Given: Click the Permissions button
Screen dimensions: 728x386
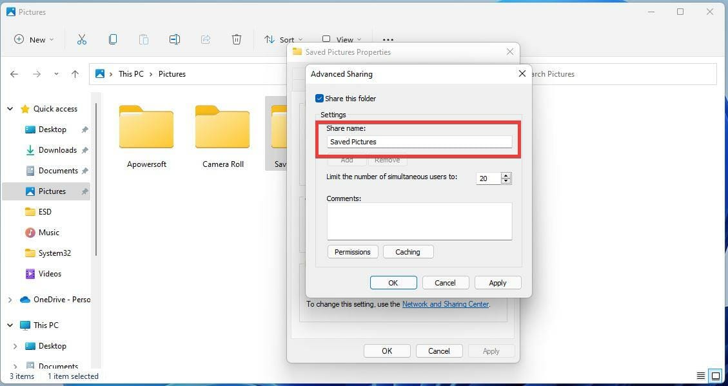Looking at the screenshot, I should tap(353, 252).
